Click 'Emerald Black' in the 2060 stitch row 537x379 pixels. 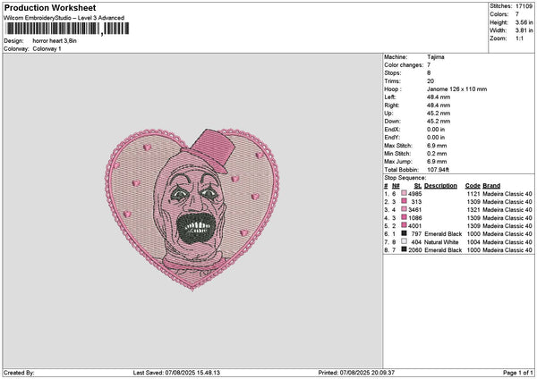tap(443, 250)
